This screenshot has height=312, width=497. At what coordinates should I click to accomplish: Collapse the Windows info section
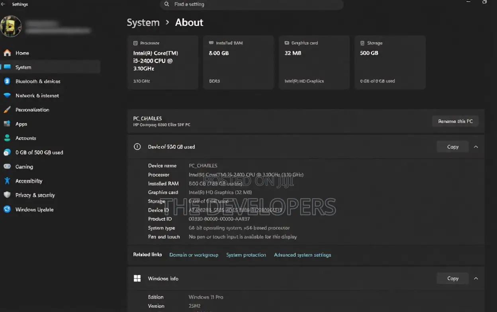tap(476, 279)
